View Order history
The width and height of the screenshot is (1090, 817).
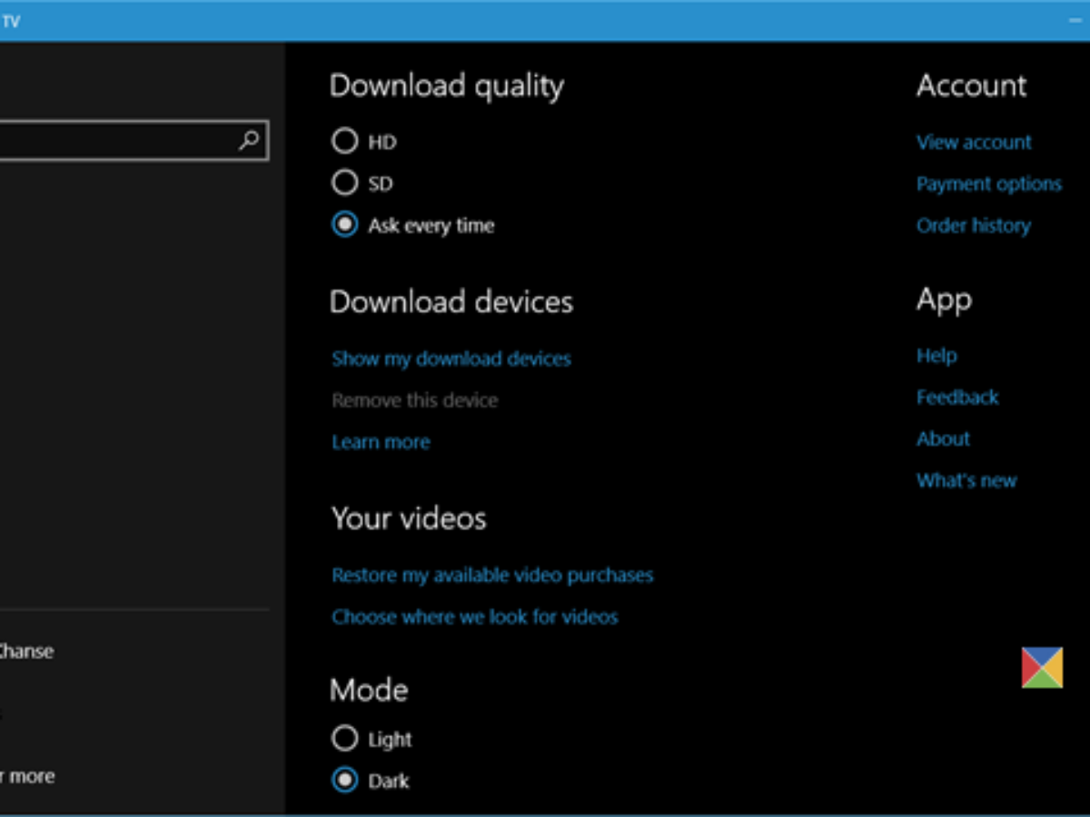[973, 226]
